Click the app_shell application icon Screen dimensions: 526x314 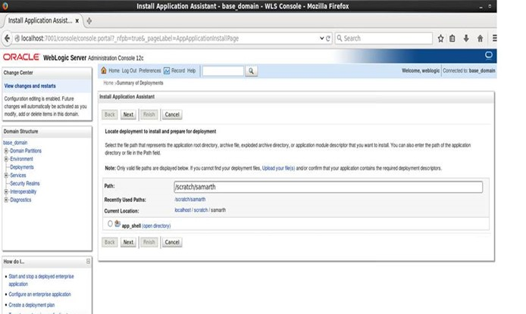117,224
